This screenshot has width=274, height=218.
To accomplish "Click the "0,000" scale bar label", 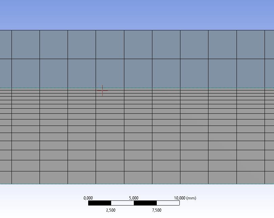I will (x=88, y=198).
